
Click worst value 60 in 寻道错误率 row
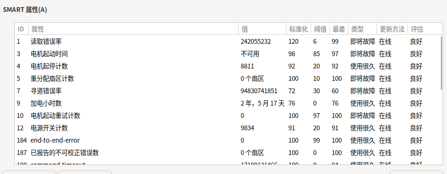coord(335,91)
